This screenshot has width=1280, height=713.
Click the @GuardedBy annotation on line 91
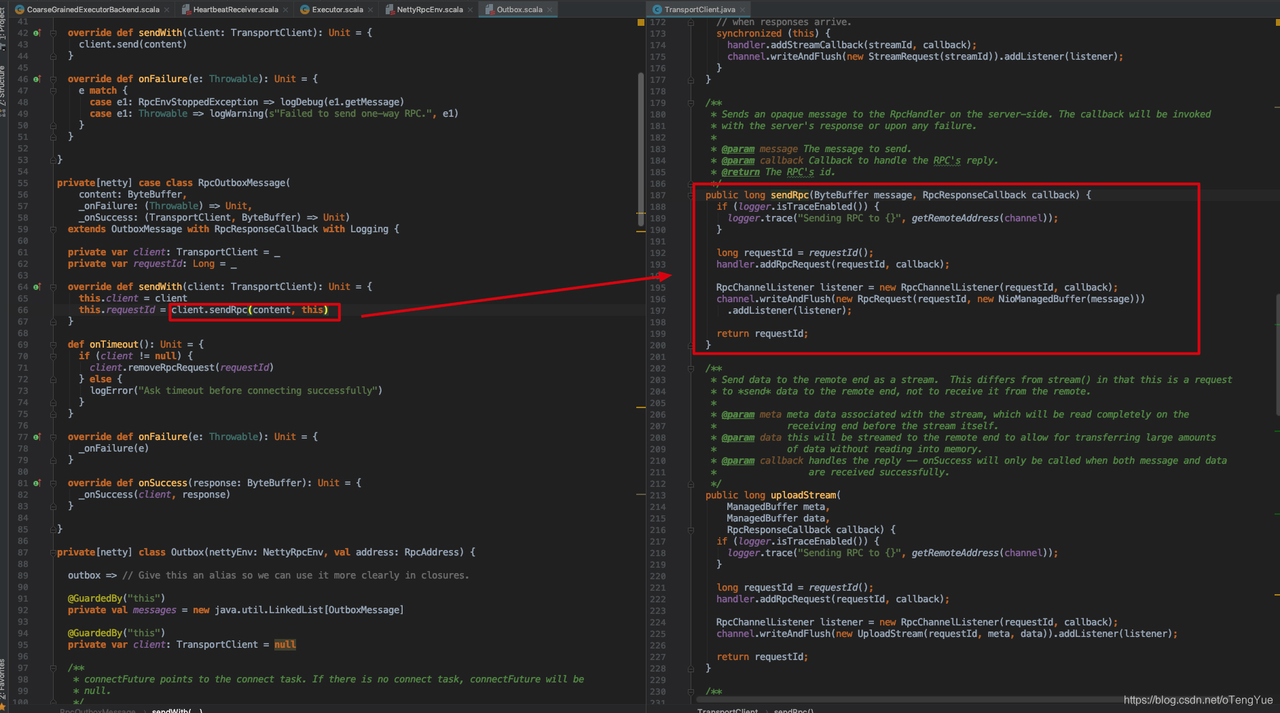[x=95, y=598]
